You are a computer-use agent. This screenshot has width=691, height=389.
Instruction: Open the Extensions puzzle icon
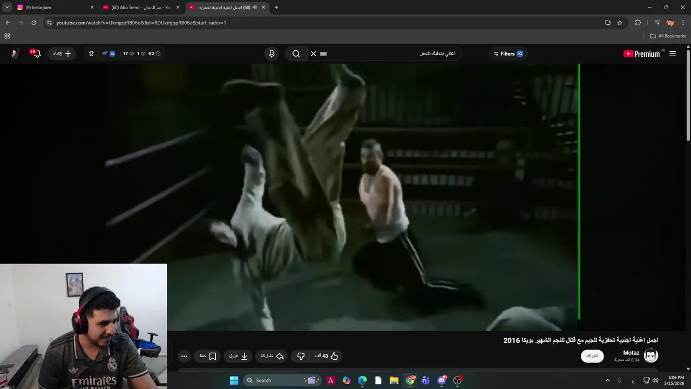[638, 23]
